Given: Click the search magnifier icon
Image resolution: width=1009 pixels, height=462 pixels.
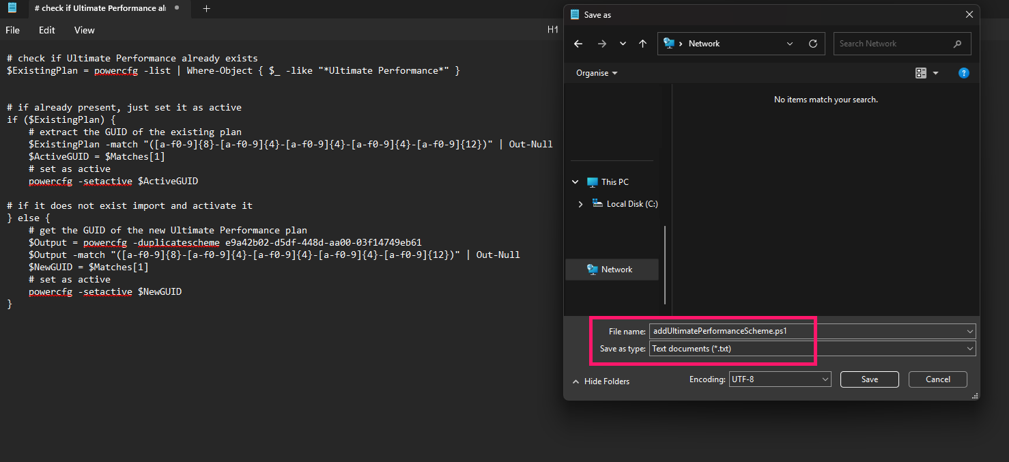Looking at the screenshot, I should point(957,44).
